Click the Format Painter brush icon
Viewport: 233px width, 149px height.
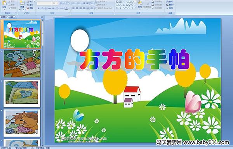(10, 8)
